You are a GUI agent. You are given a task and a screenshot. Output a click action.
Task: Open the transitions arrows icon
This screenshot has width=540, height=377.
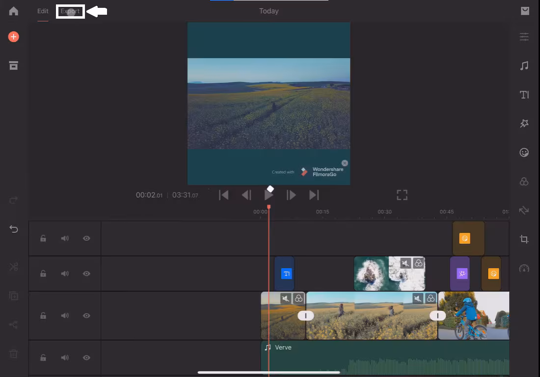click(524, 210)
